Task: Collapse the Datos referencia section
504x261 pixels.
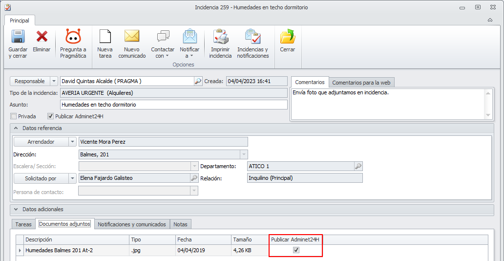Action: [16, 128]
